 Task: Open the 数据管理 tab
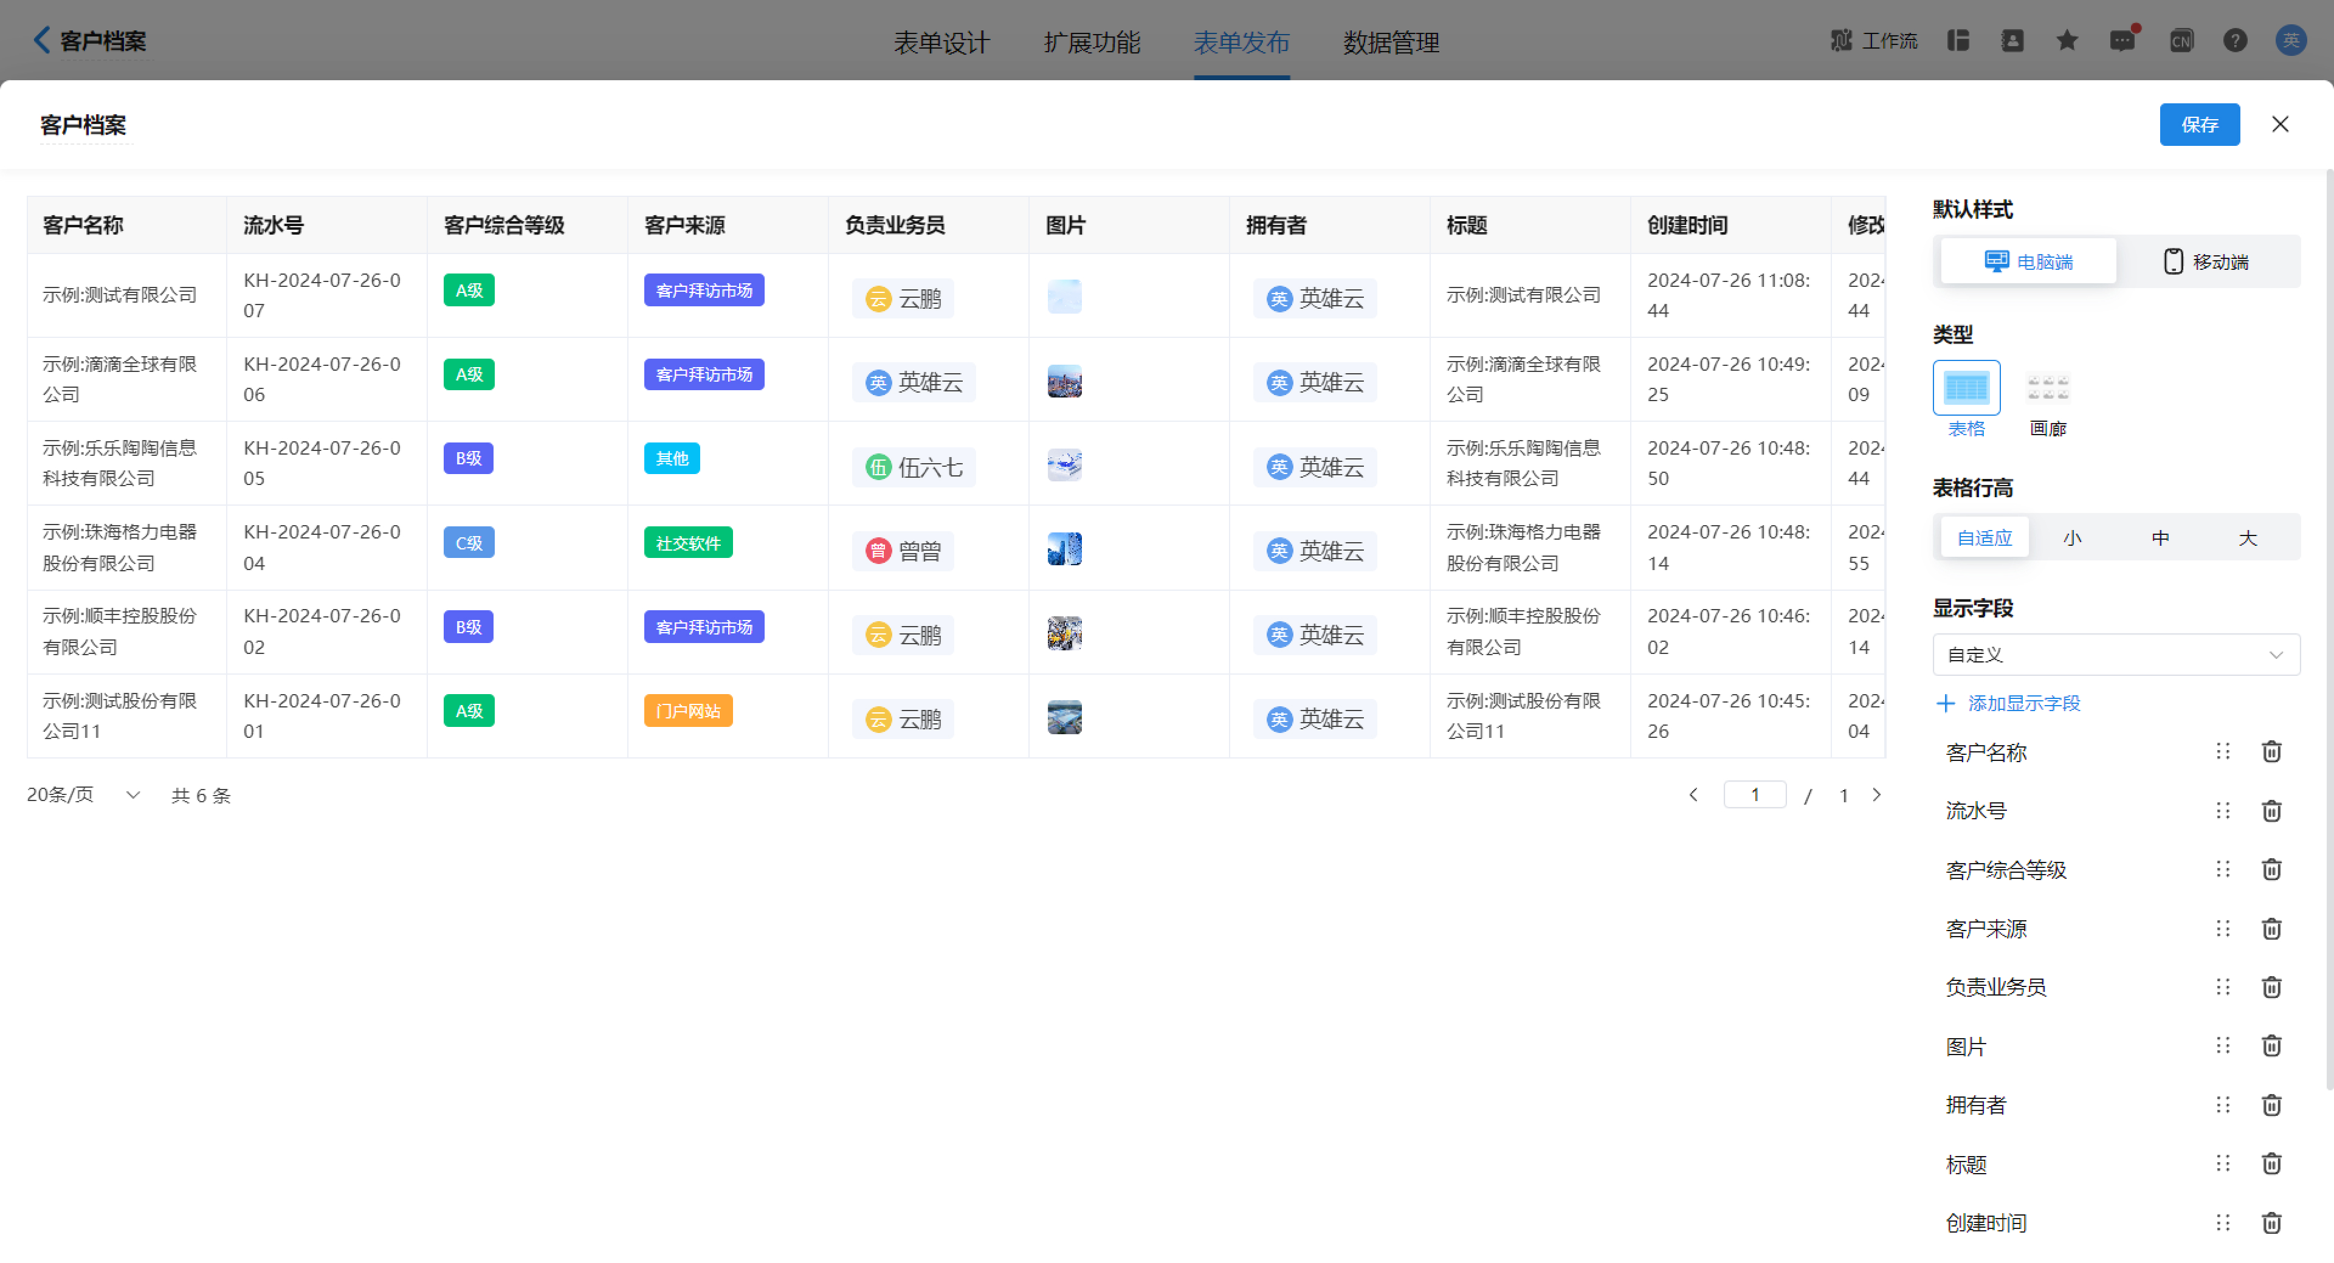coord(1391,43)
